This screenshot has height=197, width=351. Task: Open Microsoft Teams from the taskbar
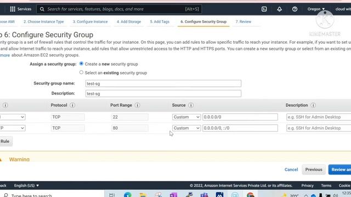tap(204, 195)
